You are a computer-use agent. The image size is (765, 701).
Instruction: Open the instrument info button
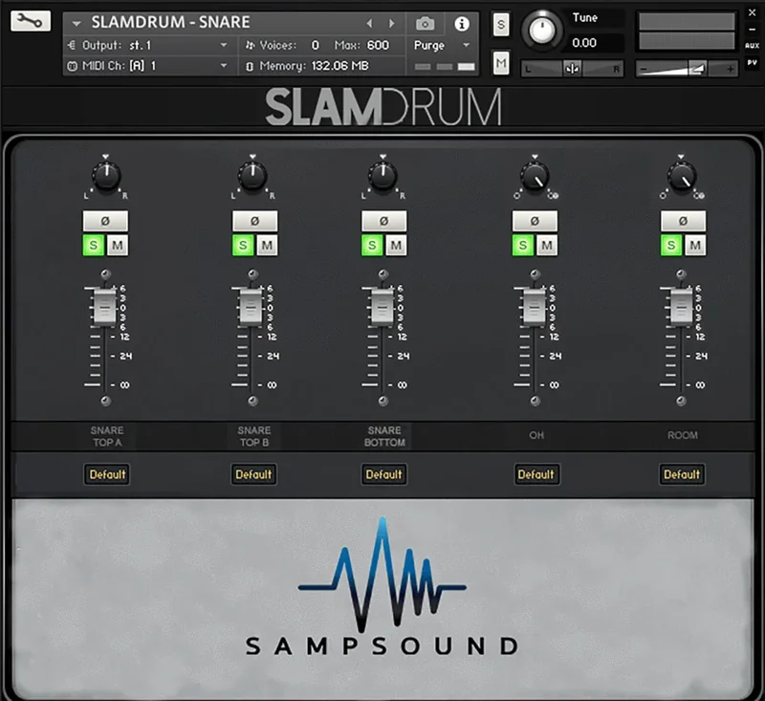tap(462, 23)
